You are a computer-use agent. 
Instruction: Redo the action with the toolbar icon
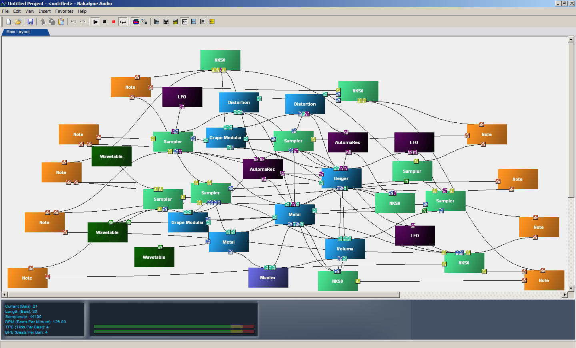(83, 22)
